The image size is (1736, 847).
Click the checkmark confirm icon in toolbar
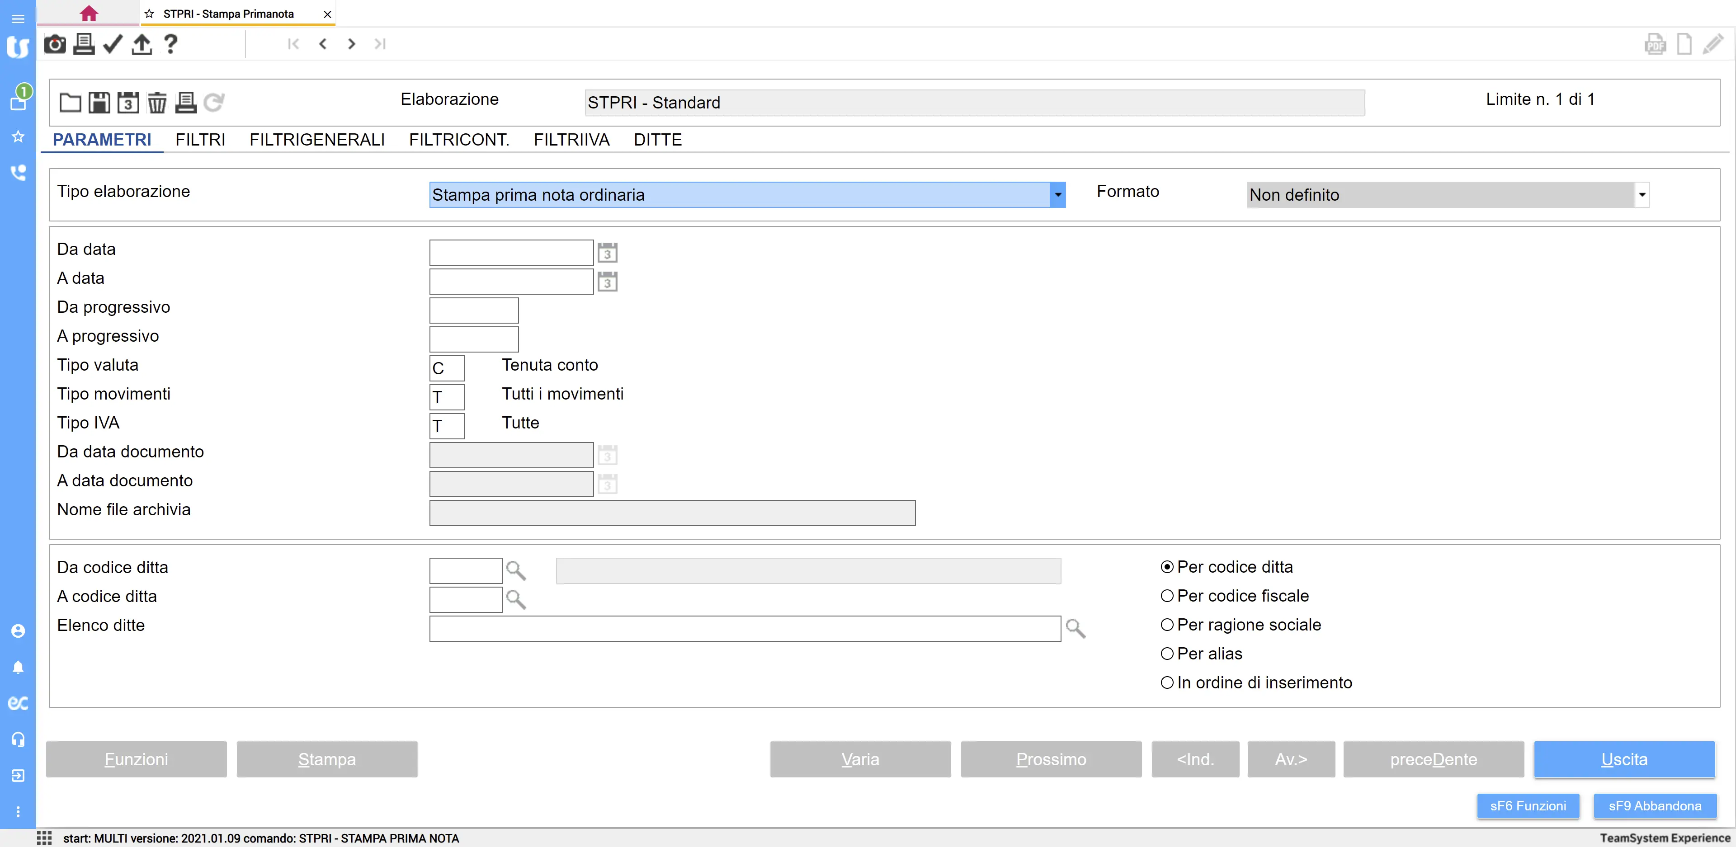(113, 44)
